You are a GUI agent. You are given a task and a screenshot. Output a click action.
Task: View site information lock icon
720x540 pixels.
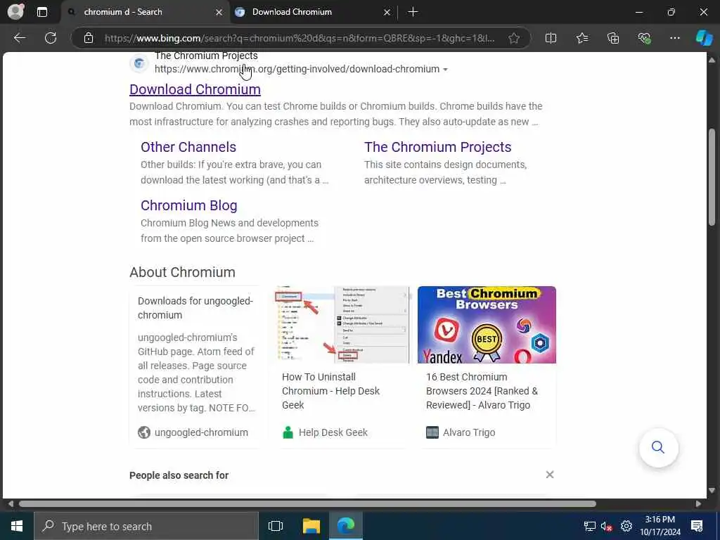(x=89, y=38)
